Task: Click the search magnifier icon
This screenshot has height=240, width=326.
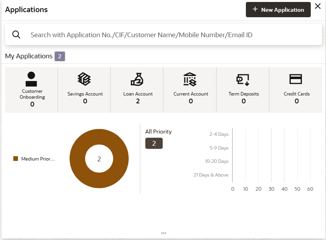Action: pyautogui.click(x=16, y=34)
